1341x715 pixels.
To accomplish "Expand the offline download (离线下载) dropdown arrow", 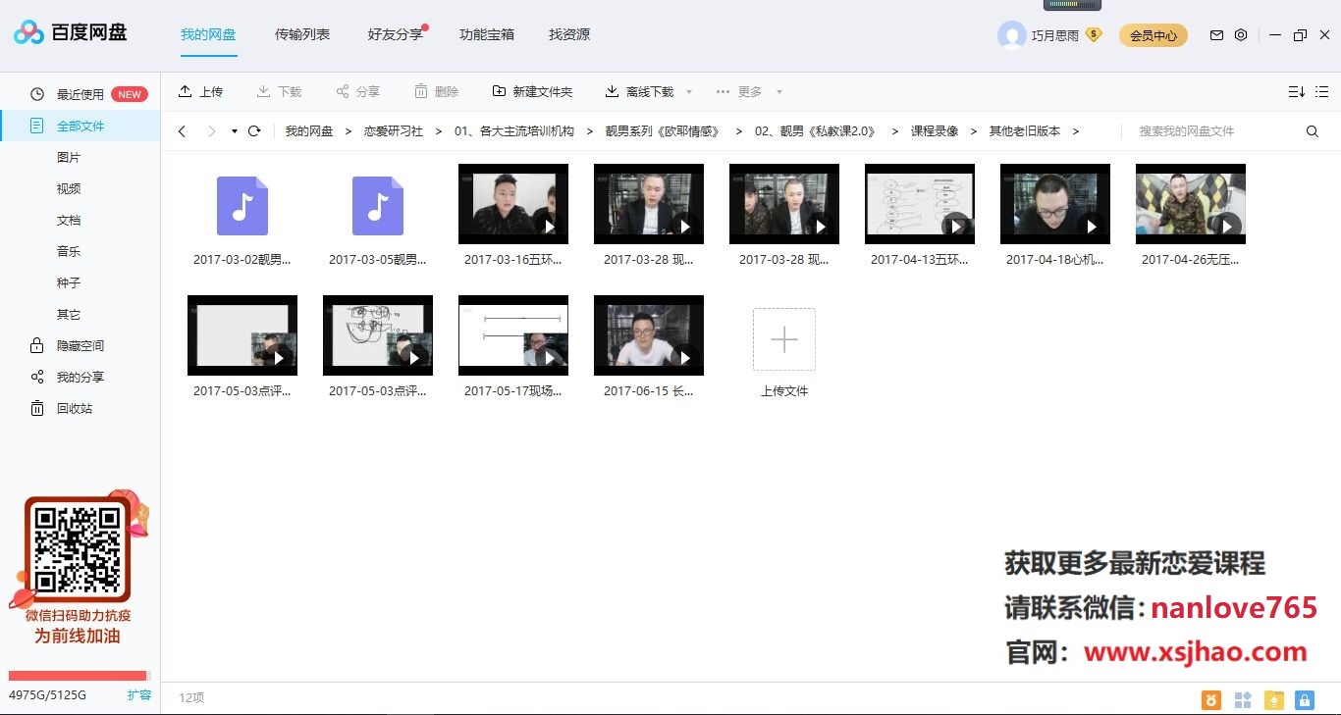I will point(688,92).
